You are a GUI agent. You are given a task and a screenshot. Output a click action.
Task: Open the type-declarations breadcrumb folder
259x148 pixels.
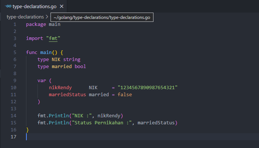pos(25,17)
